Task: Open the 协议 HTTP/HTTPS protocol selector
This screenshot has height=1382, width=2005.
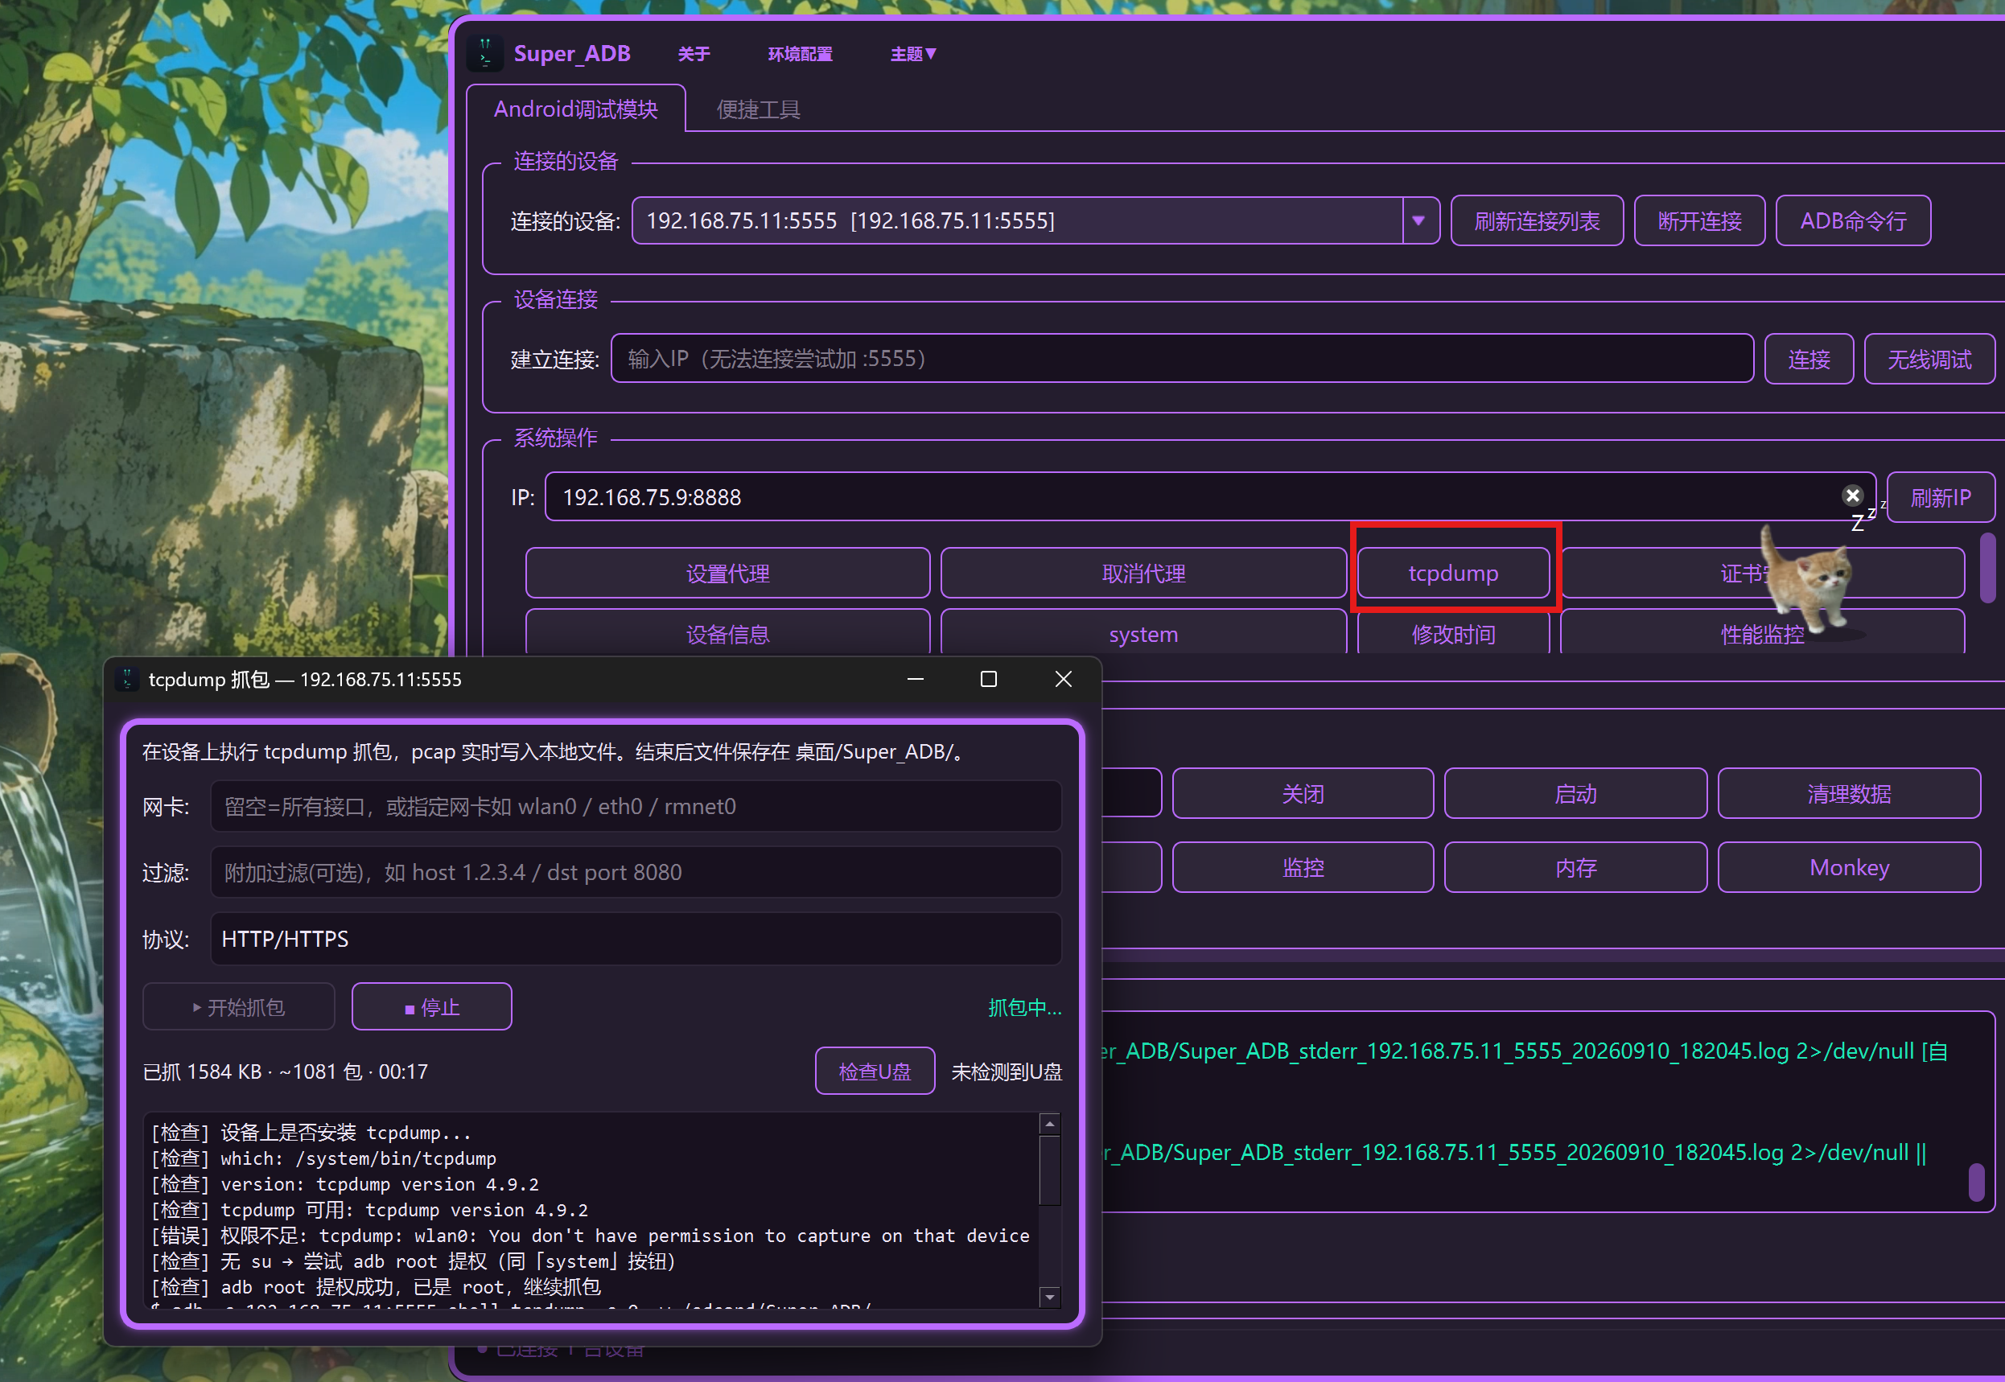Action: [x=636, y=939]
